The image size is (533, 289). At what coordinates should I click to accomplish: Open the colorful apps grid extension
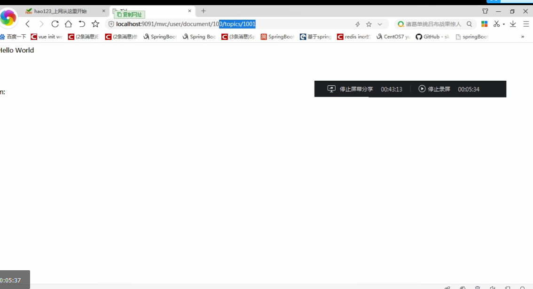click(x=485, y=24)
